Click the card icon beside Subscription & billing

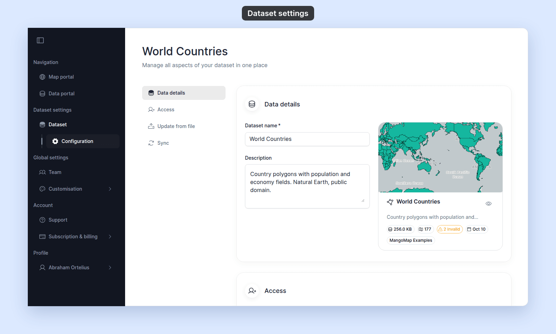[x=42, y=237]
